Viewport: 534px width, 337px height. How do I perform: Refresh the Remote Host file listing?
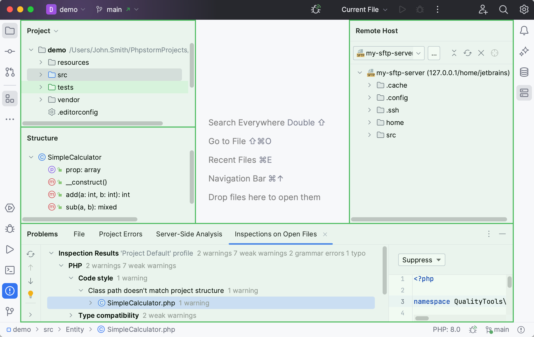click(467, 53)
